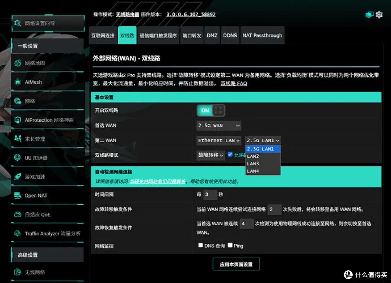Click the UU 加速器 icon
Viewport: 391px width, 283px height.
[18, 158]
